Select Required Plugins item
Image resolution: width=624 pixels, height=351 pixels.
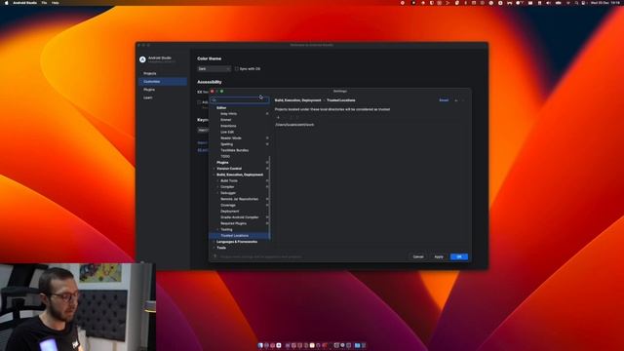pyautogui.click(x=234, y=223)
